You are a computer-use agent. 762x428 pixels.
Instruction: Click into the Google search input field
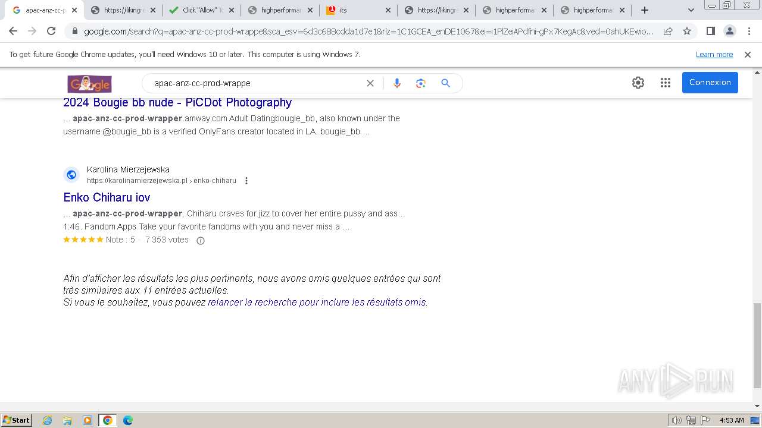tap(256, 83)
